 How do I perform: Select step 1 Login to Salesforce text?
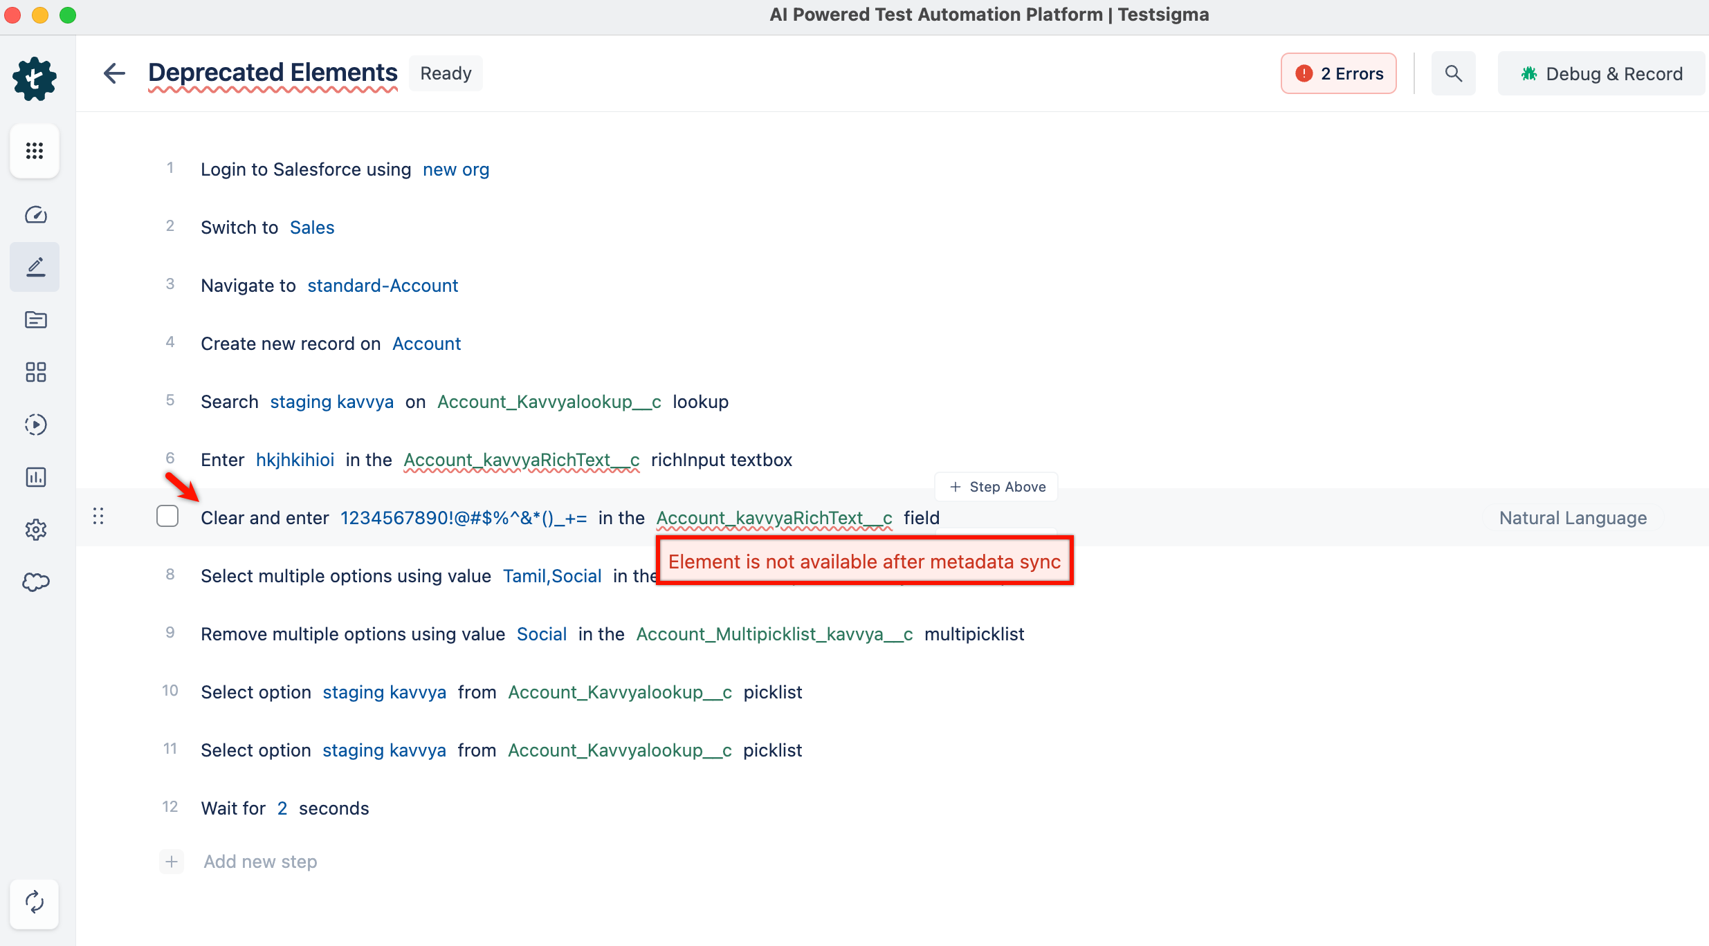click(x=306, y=169)
